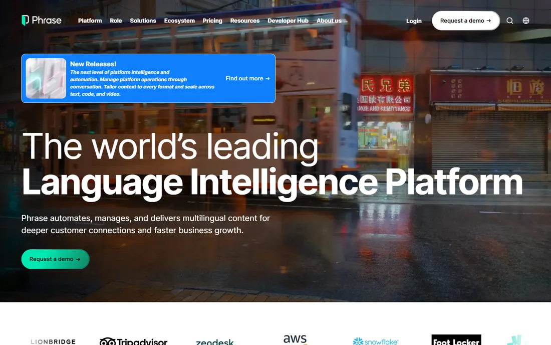The height and width of the screenshot is (345, 551).
Task: Click the green Request a demo hero button
Action: 55,259
